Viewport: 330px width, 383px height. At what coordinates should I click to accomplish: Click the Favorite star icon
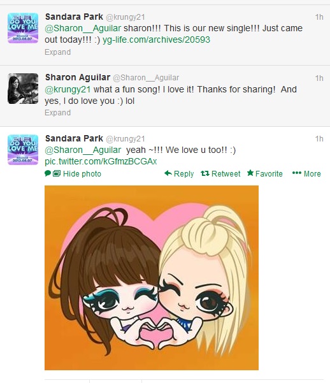[x=250, y=173]
